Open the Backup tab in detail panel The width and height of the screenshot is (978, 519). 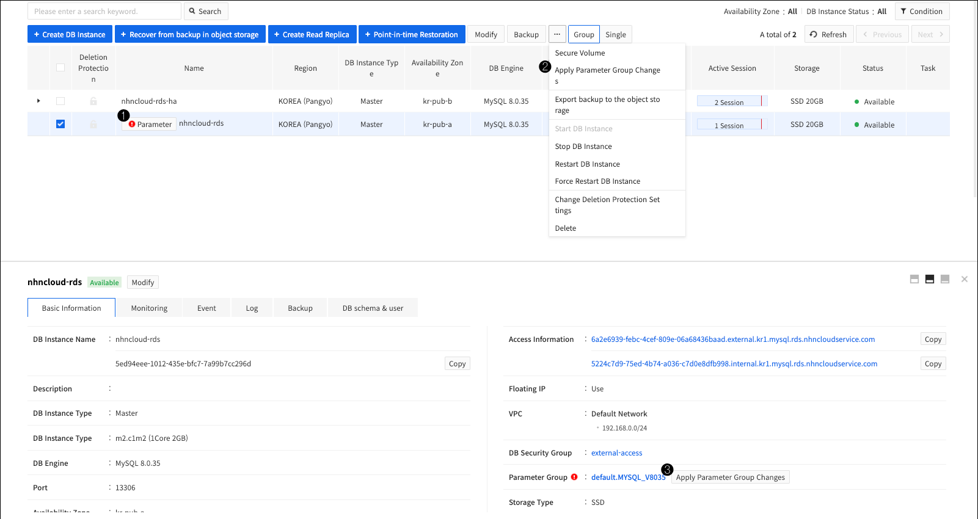(300, 308)
